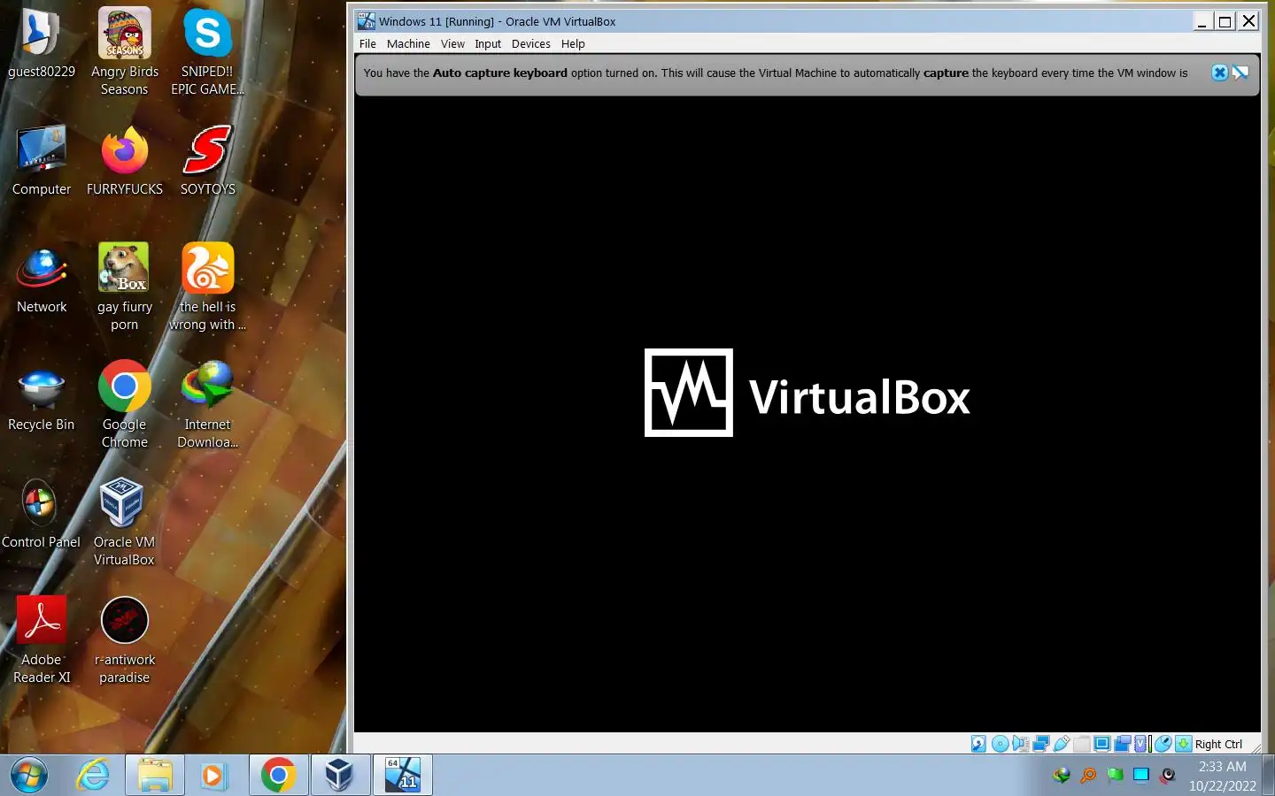This screenshot has height=796, width=1275.
Task: Click the hard disk activity indicator
Action: (x=978, y=744)
